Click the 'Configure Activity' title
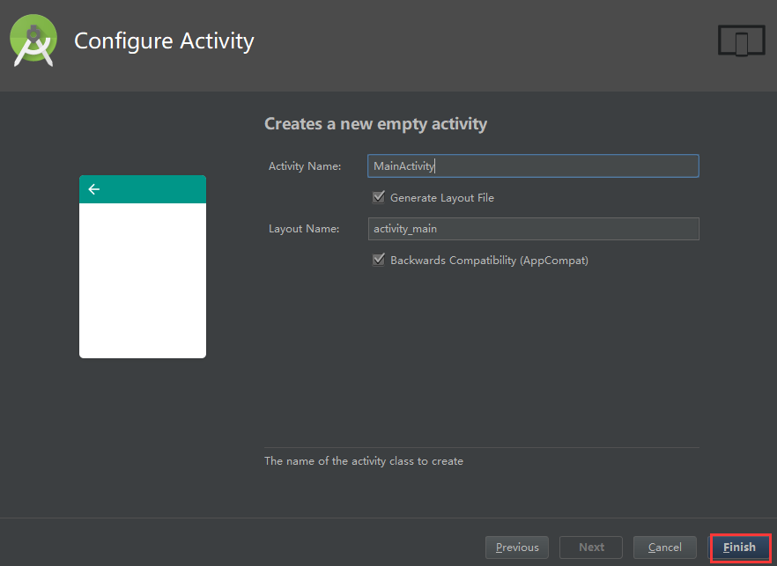This screenshot has height=566, width=777. click(164, 41)
